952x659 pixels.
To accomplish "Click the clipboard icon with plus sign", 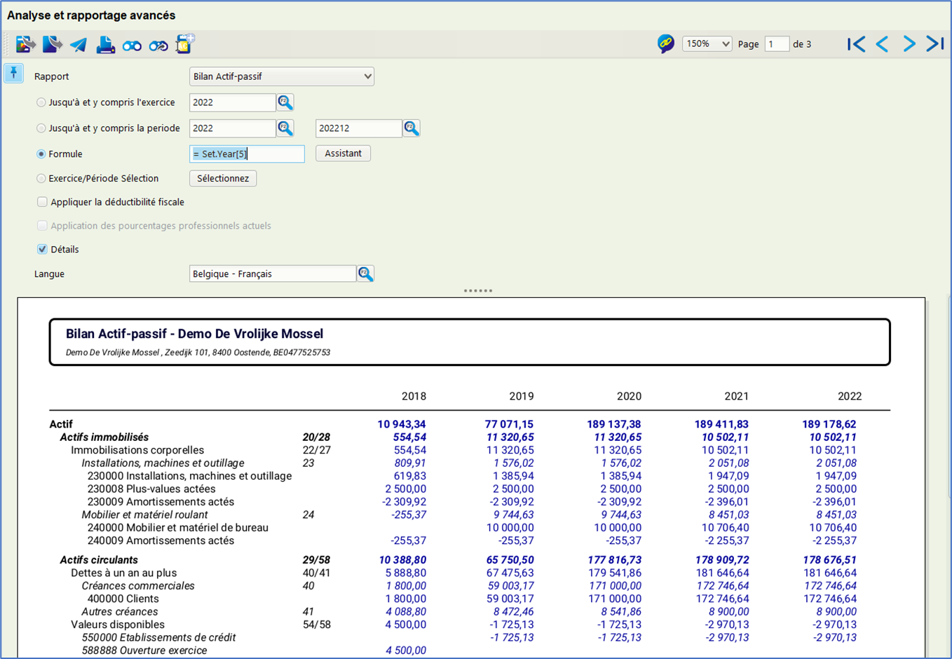I will 185,43.
